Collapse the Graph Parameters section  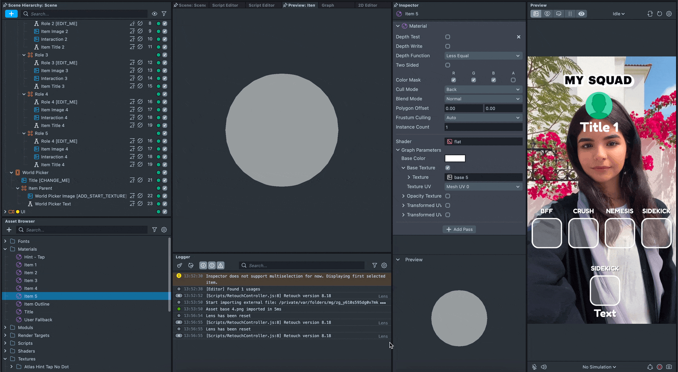398,150
